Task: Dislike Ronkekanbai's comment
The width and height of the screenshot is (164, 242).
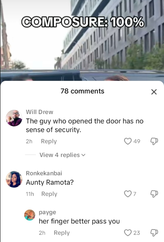Action: tap(154, 194)
